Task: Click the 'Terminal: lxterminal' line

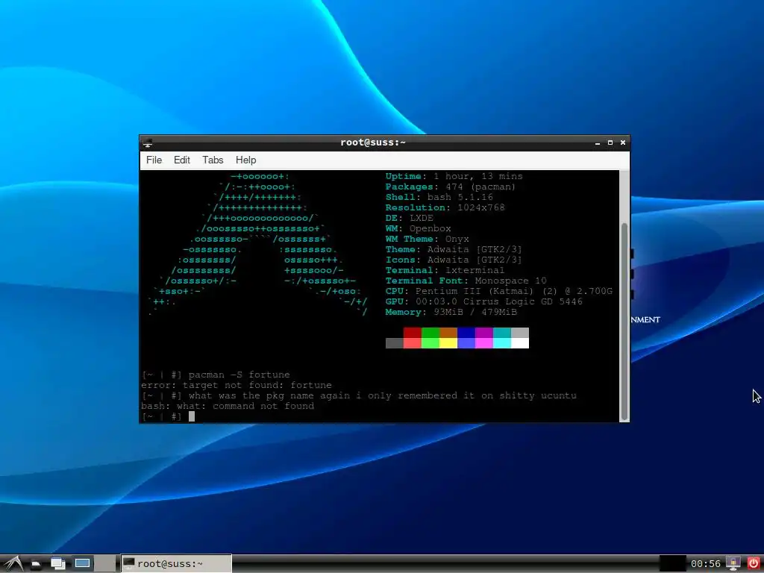Action: (445, 270)
